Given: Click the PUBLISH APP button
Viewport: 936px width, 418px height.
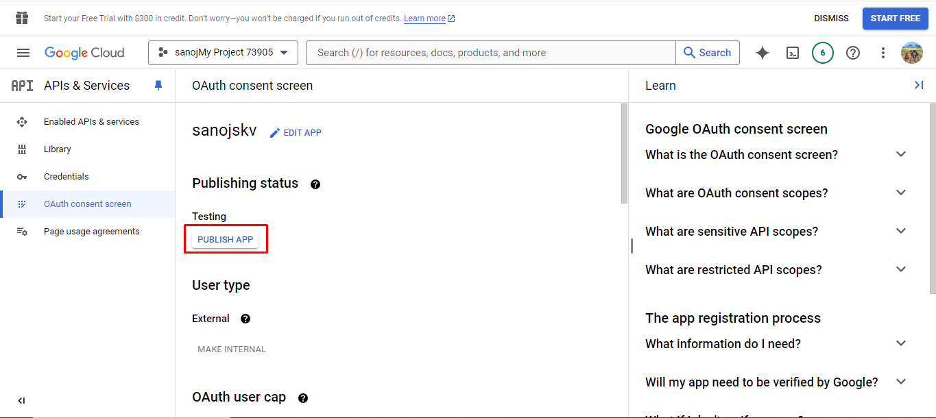Looking at the screenshot, I should (226, 240).
